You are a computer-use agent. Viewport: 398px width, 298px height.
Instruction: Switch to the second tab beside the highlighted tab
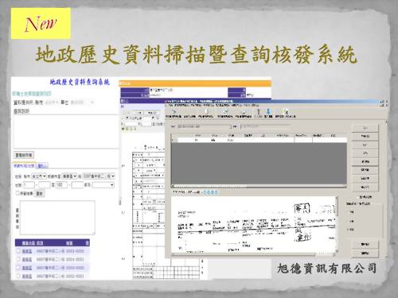pyautogui.click(x=42, y=166)
